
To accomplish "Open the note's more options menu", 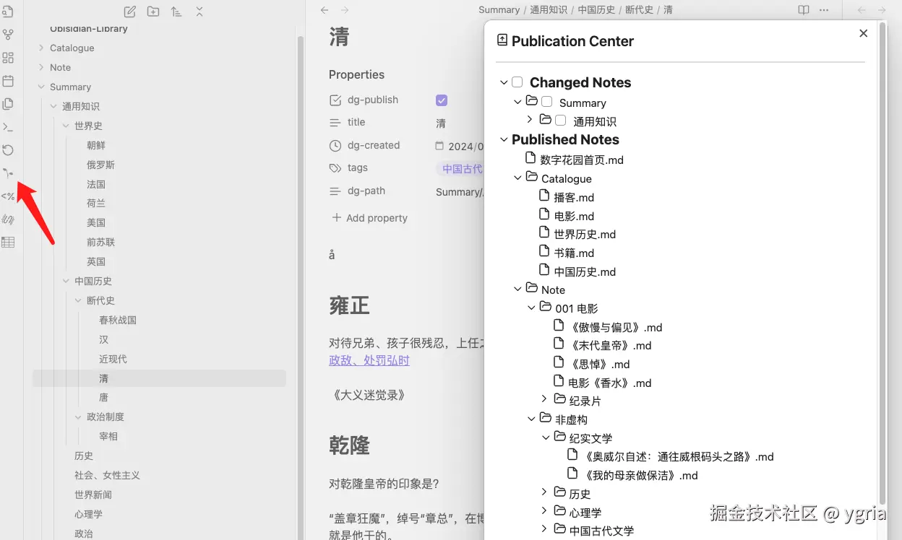I will (824, 10).
